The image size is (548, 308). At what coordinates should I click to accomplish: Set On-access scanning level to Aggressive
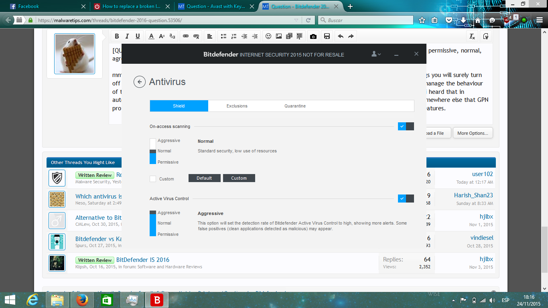pyautogui.click(x=169, y=141)
